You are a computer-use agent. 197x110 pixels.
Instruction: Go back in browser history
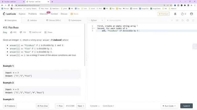2,5
